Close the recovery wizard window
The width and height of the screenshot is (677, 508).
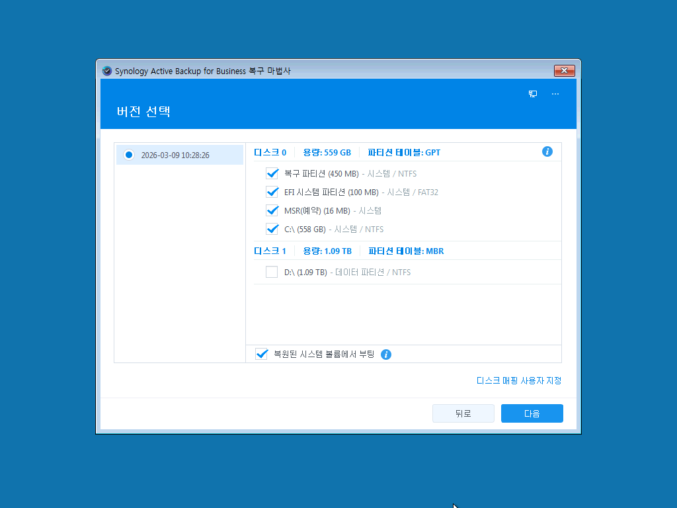pyautogui.click(x=565, y=70)
